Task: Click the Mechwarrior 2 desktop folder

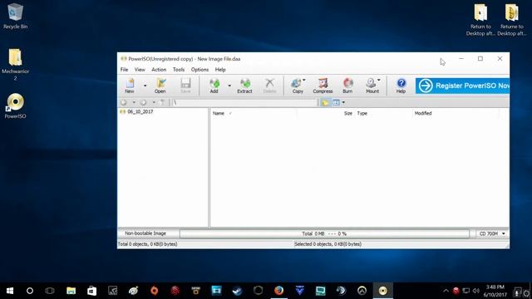Action: [15, 65]
